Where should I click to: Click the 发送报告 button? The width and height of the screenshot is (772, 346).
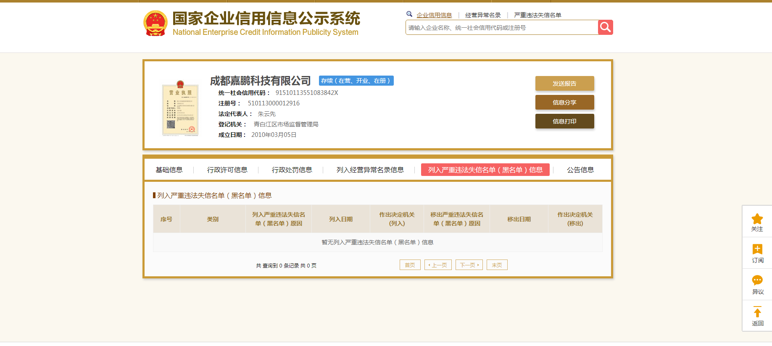click(564, 84)
